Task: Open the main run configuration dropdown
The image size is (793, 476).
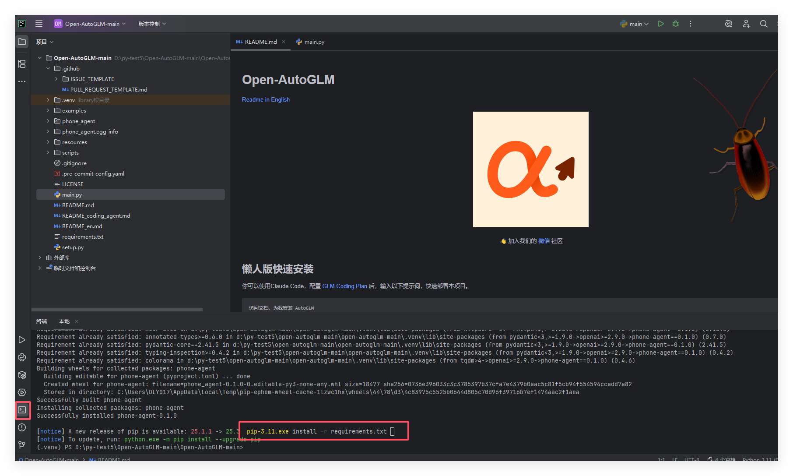Action: tap(635, 24)
